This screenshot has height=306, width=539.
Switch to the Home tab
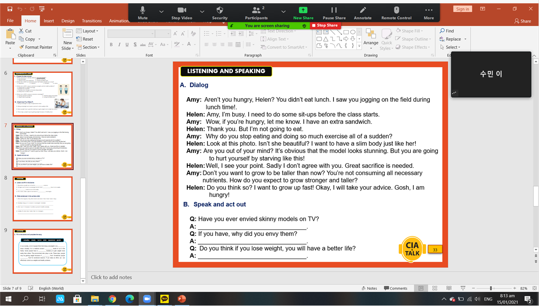click(x=30, y=21)
